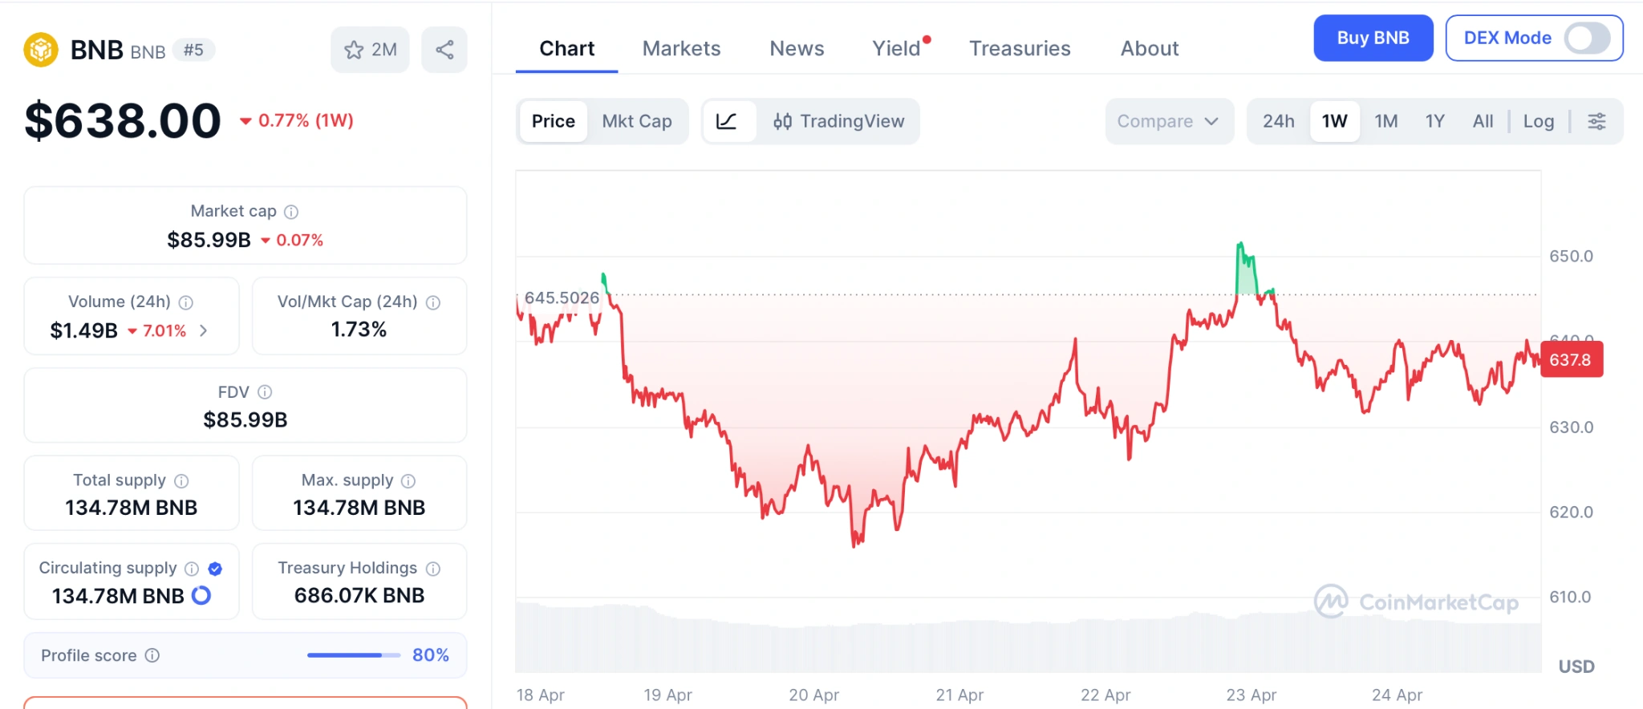Viewport: 1643px width, 709px height.
Task: Click the CoinMarketCap watermark on the chart
Action: (1415, 602)
